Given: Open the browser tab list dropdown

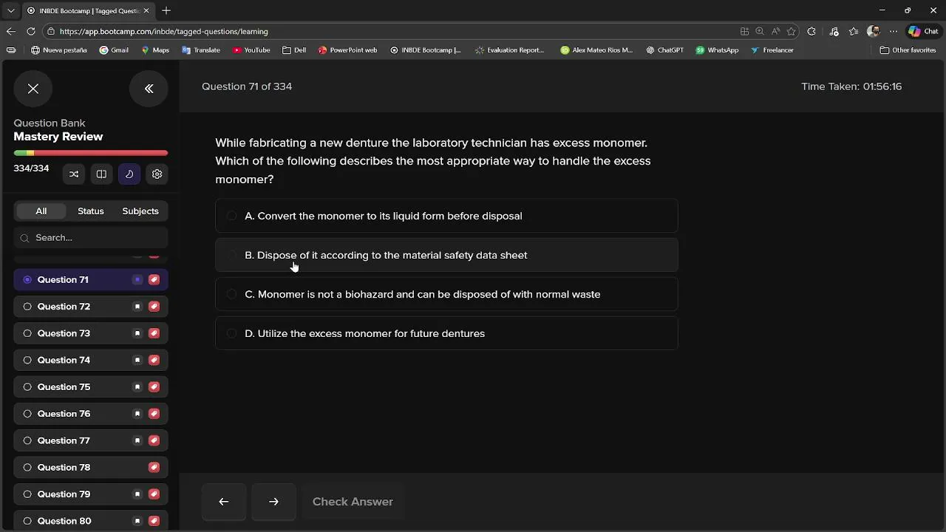Looking at the screenshot, I should click(x=10, y=10).
